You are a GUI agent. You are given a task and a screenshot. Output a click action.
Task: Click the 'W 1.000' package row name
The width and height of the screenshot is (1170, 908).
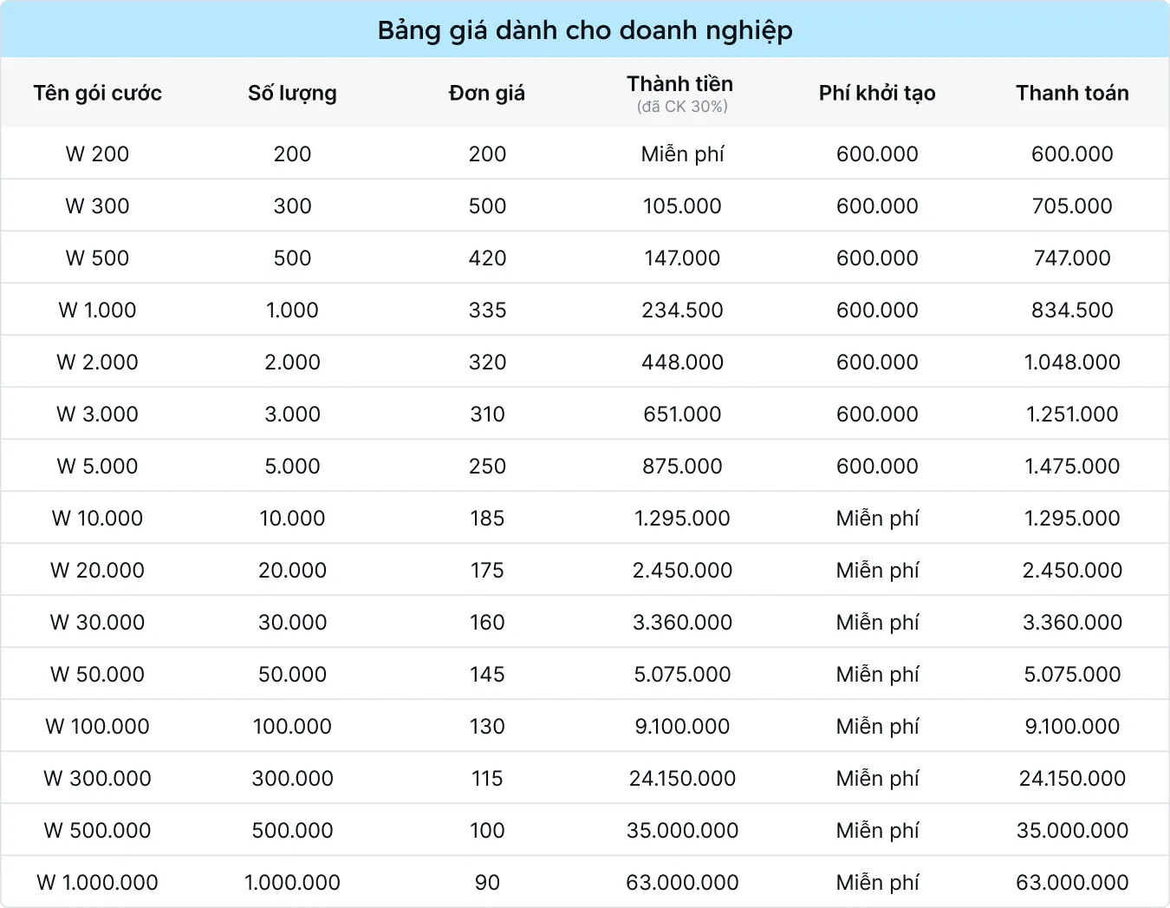tap(97, 310)
